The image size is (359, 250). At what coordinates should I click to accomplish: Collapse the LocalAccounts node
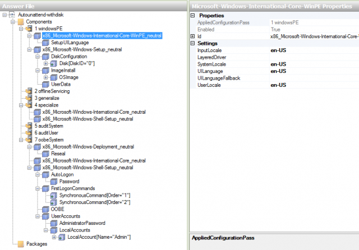click(x=46, y=230)
